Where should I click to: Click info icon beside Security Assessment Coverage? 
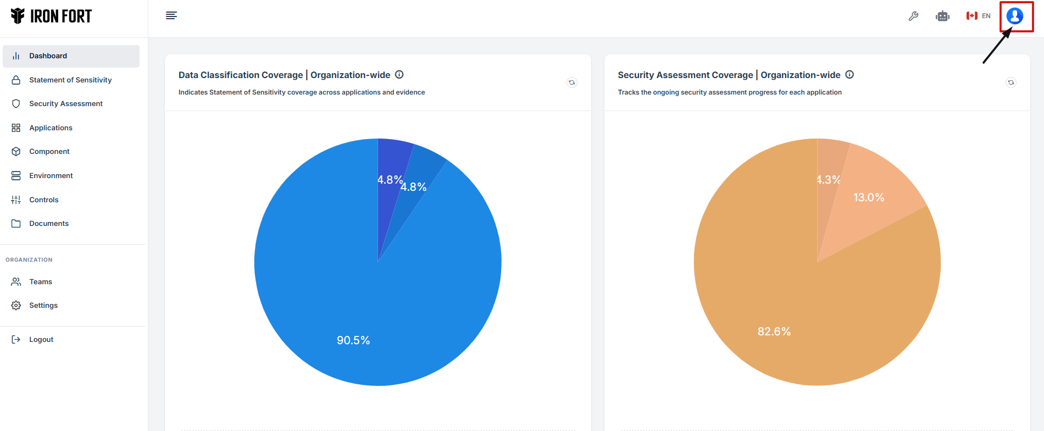[849, 75]
